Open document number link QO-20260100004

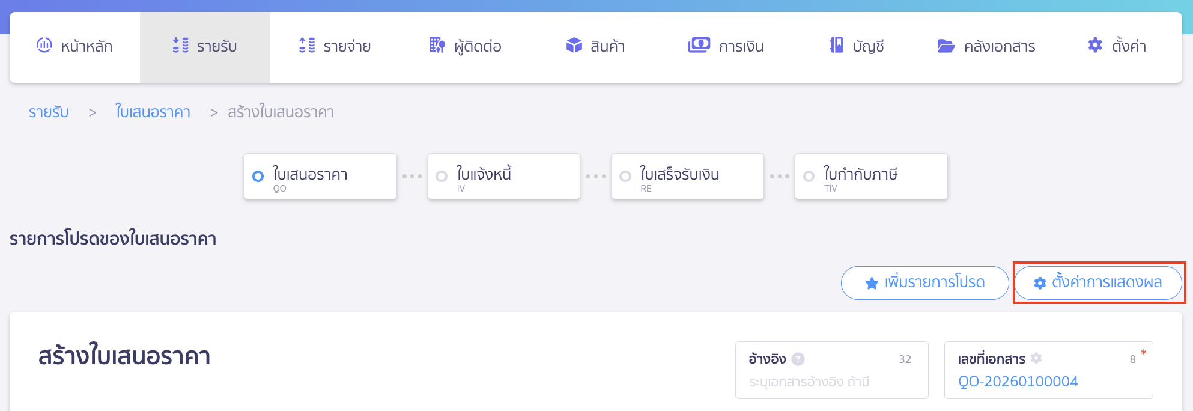[1018, 381]
